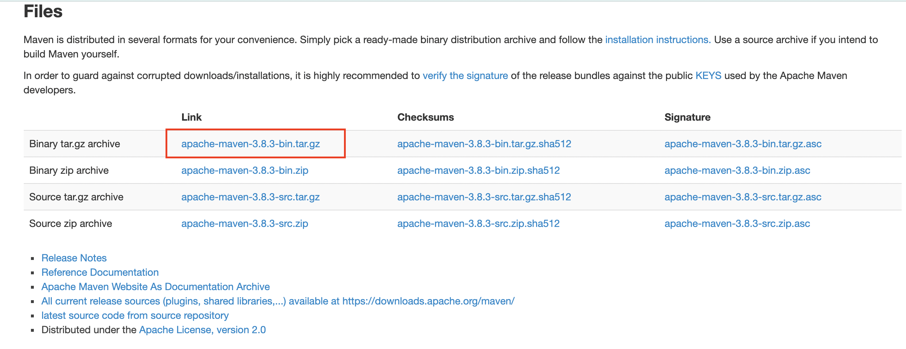Open apache-maven-3.8.3-bin.tar.gz.sha512 checksum
This screenshot has height=349, width=906.
[484, 144]
